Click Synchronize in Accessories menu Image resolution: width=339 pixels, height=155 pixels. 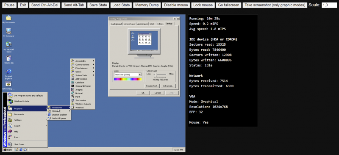[83, 100]
